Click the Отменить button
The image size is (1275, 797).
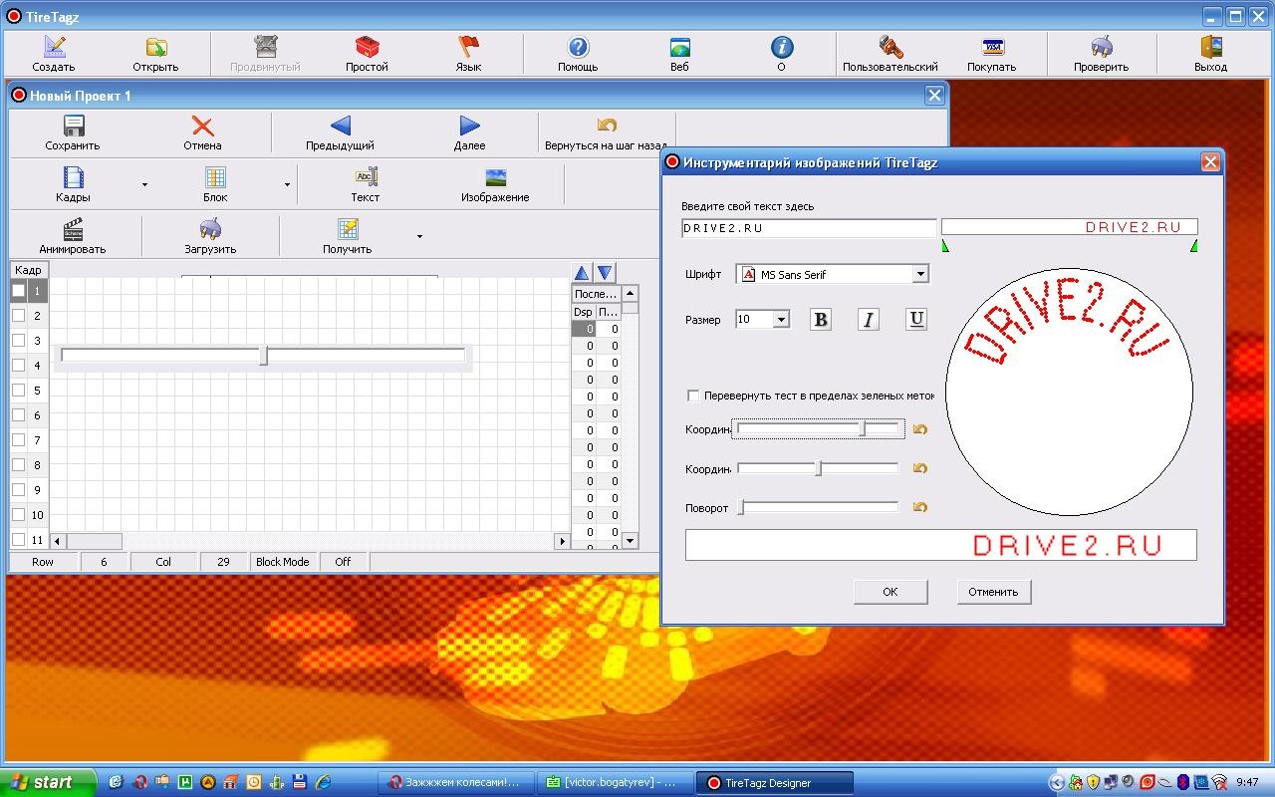(x=994, y=592)
